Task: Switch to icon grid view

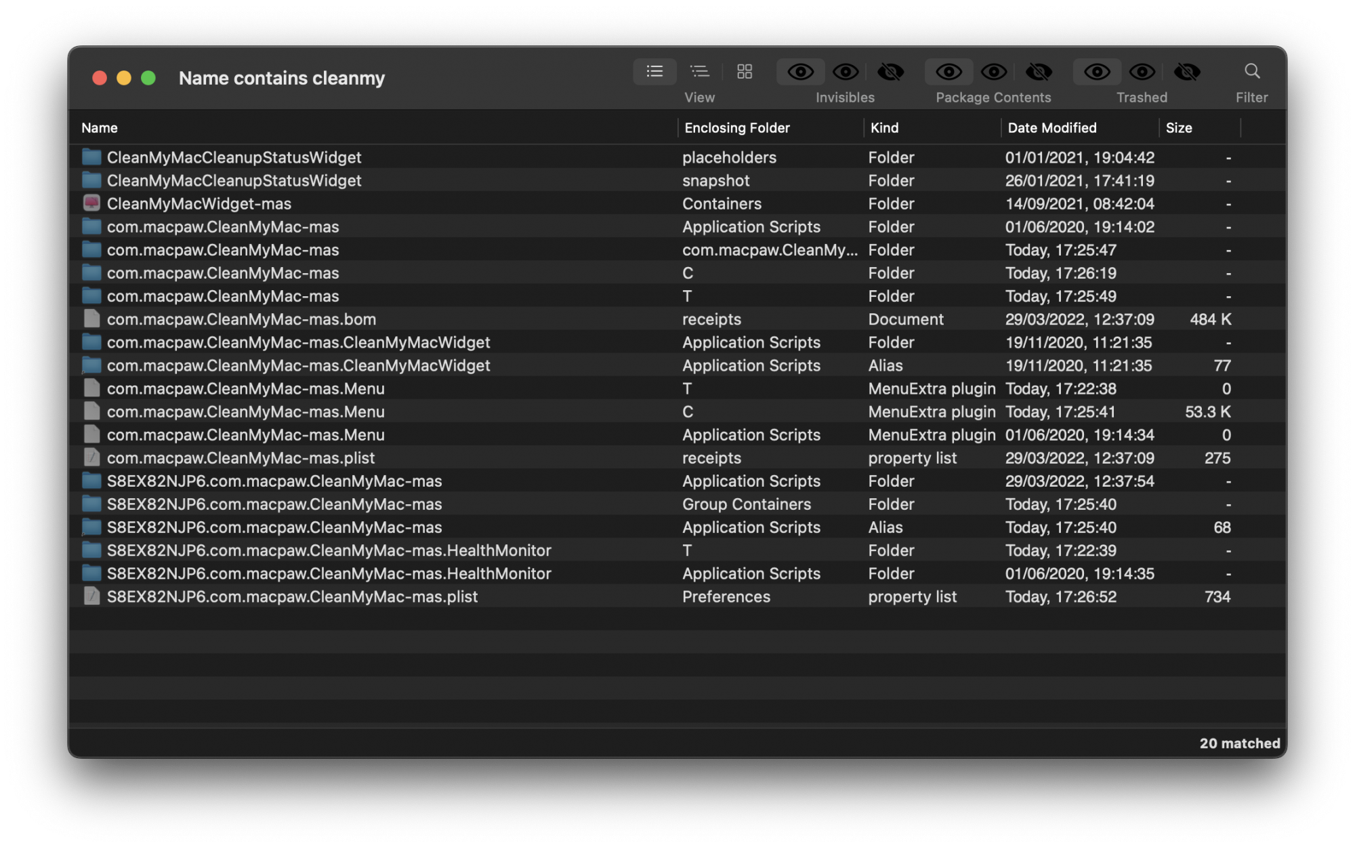Action: tap(745, 71)
